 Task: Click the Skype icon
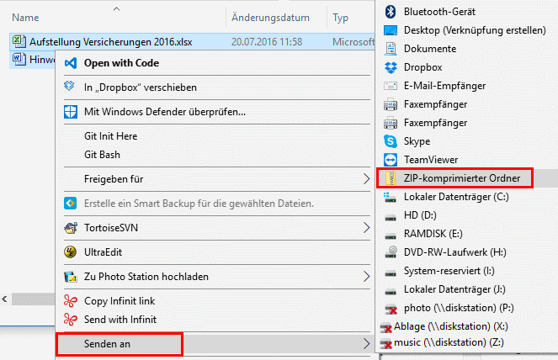(x=390, y=141)
